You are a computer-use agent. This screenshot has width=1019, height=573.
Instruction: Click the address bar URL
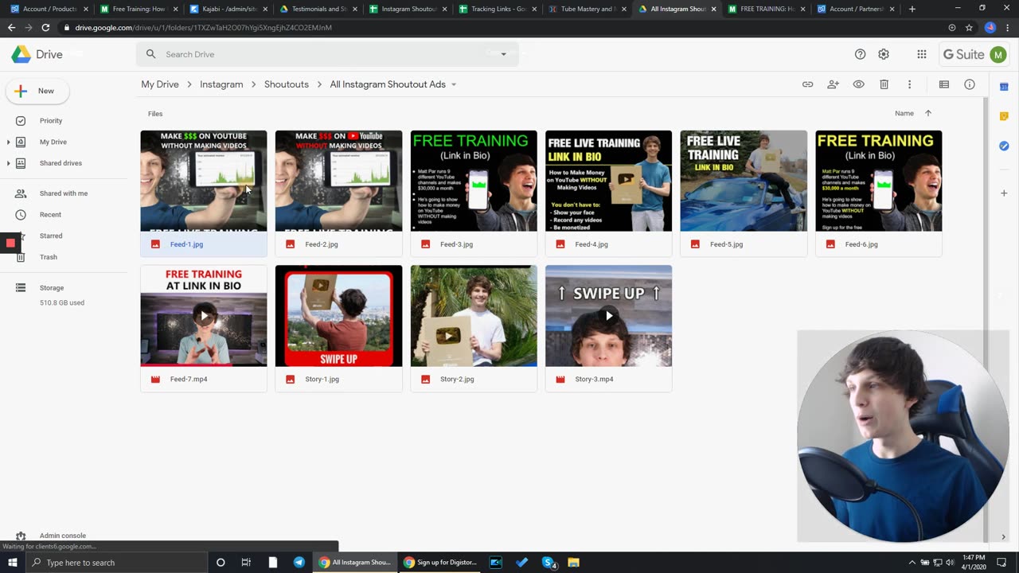tap(204, 27)
